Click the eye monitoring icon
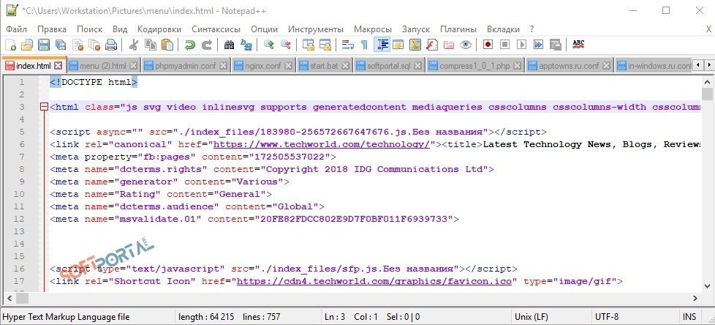Image resolution: width=715 pixels, height=325 pixels. 465,45
